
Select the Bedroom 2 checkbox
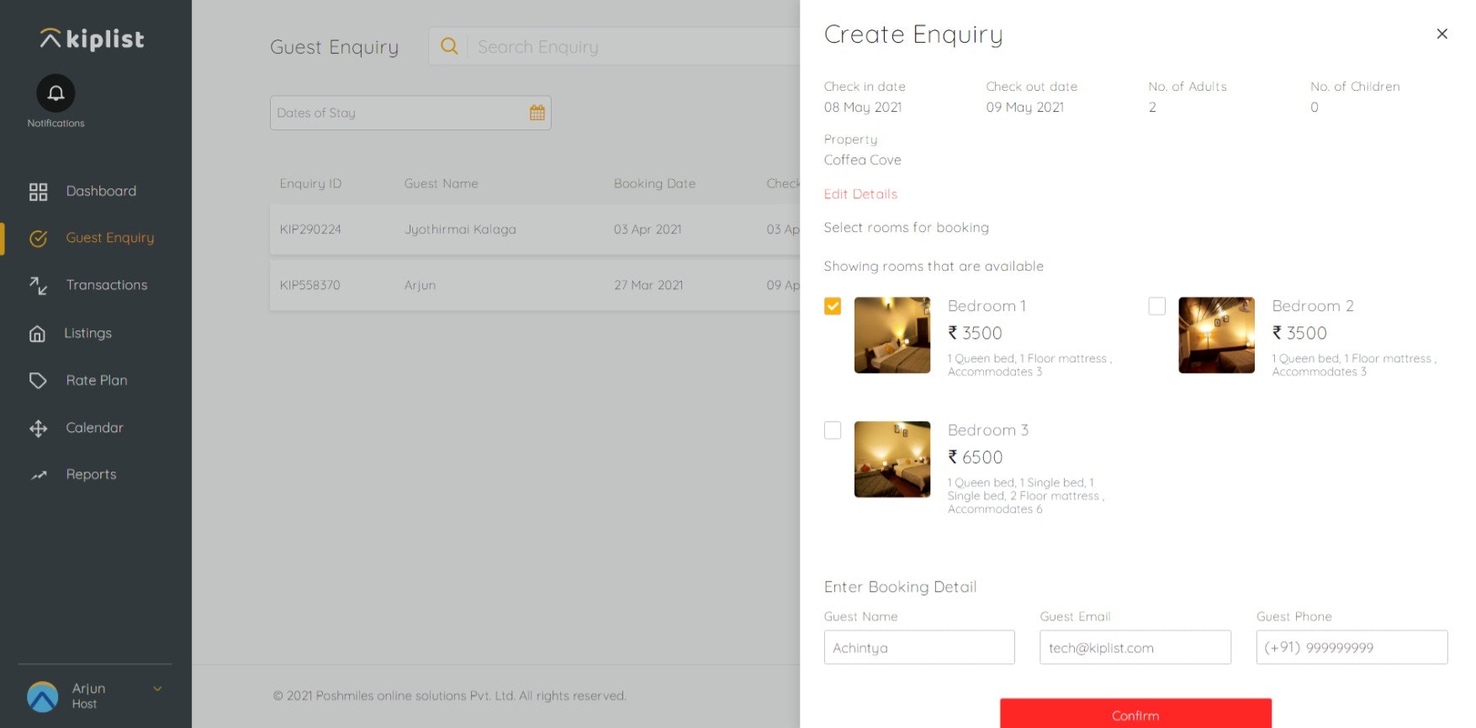click(x=1157, y=306)
